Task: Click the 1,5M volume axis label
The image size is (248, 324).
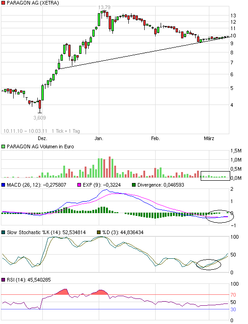Action: (236, 151)
